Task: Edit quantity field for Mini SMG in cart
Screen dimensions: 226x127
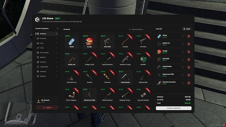Action: point(183,60)
